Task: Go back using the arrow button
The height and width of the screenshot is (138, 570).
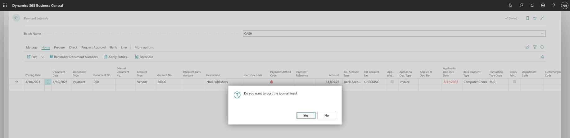Action: tap(16, 18)
